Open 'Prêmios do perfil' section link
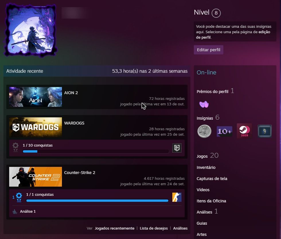The height and width of the screenshot is (239, 281). click(212, 92)
